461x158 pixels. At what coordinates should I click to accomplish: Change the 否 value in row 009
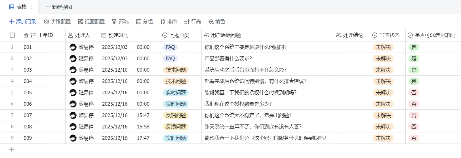pyautogui.click(x=414, y=138)
